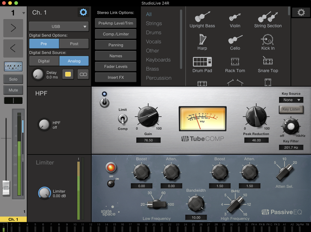Screen dimensions: 311x232
Task: Click Names stereo link option
Action: [116, 56]
